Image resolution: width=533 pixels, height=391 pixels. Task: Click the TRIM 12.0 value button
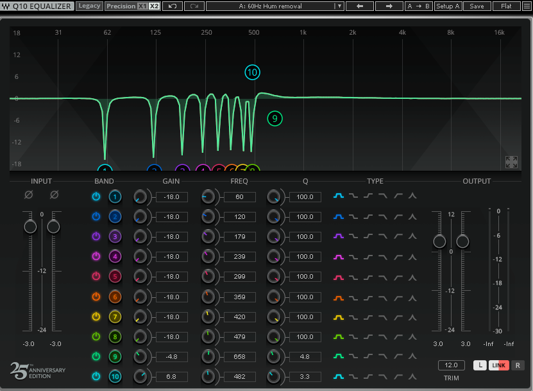[x=451, y=365]
